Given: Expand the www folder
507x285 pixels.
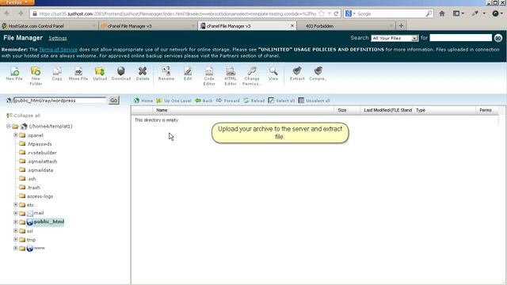Looking at the screenshot, I should pyautogui.click(x=16, y=248).
